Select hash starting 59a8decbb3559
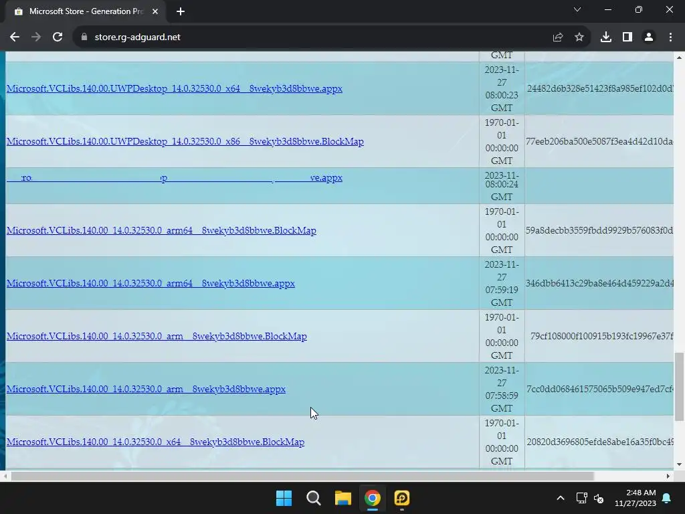Viewport: 685px width, 514px height. 599,230
